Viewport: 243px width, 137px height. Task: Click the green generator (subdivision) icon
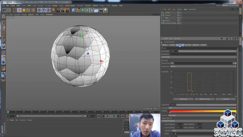point(83,10)
